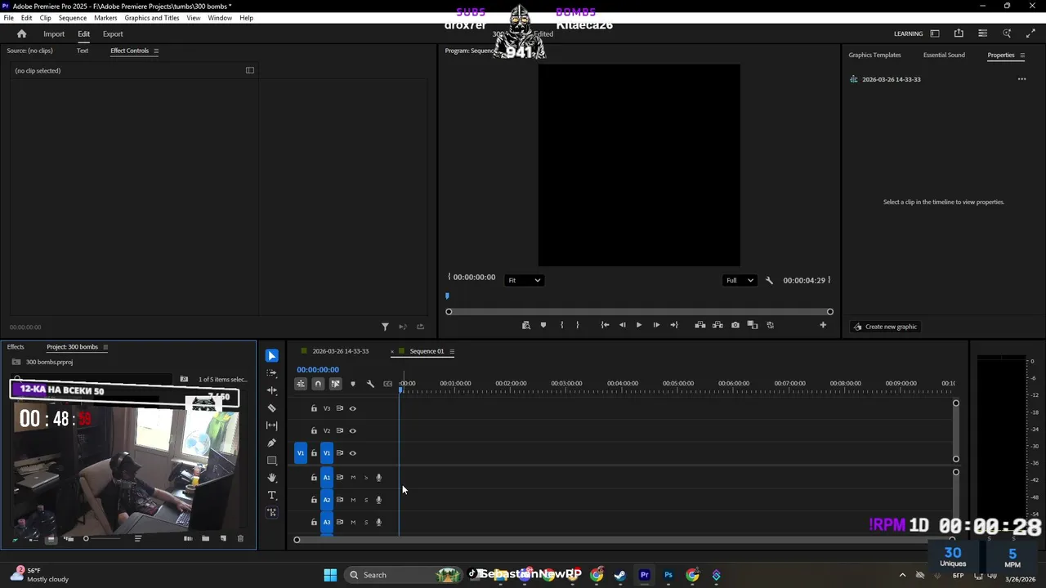Toggle V2 track output eye
The image size is (1046, 588).
pos(353,430)
